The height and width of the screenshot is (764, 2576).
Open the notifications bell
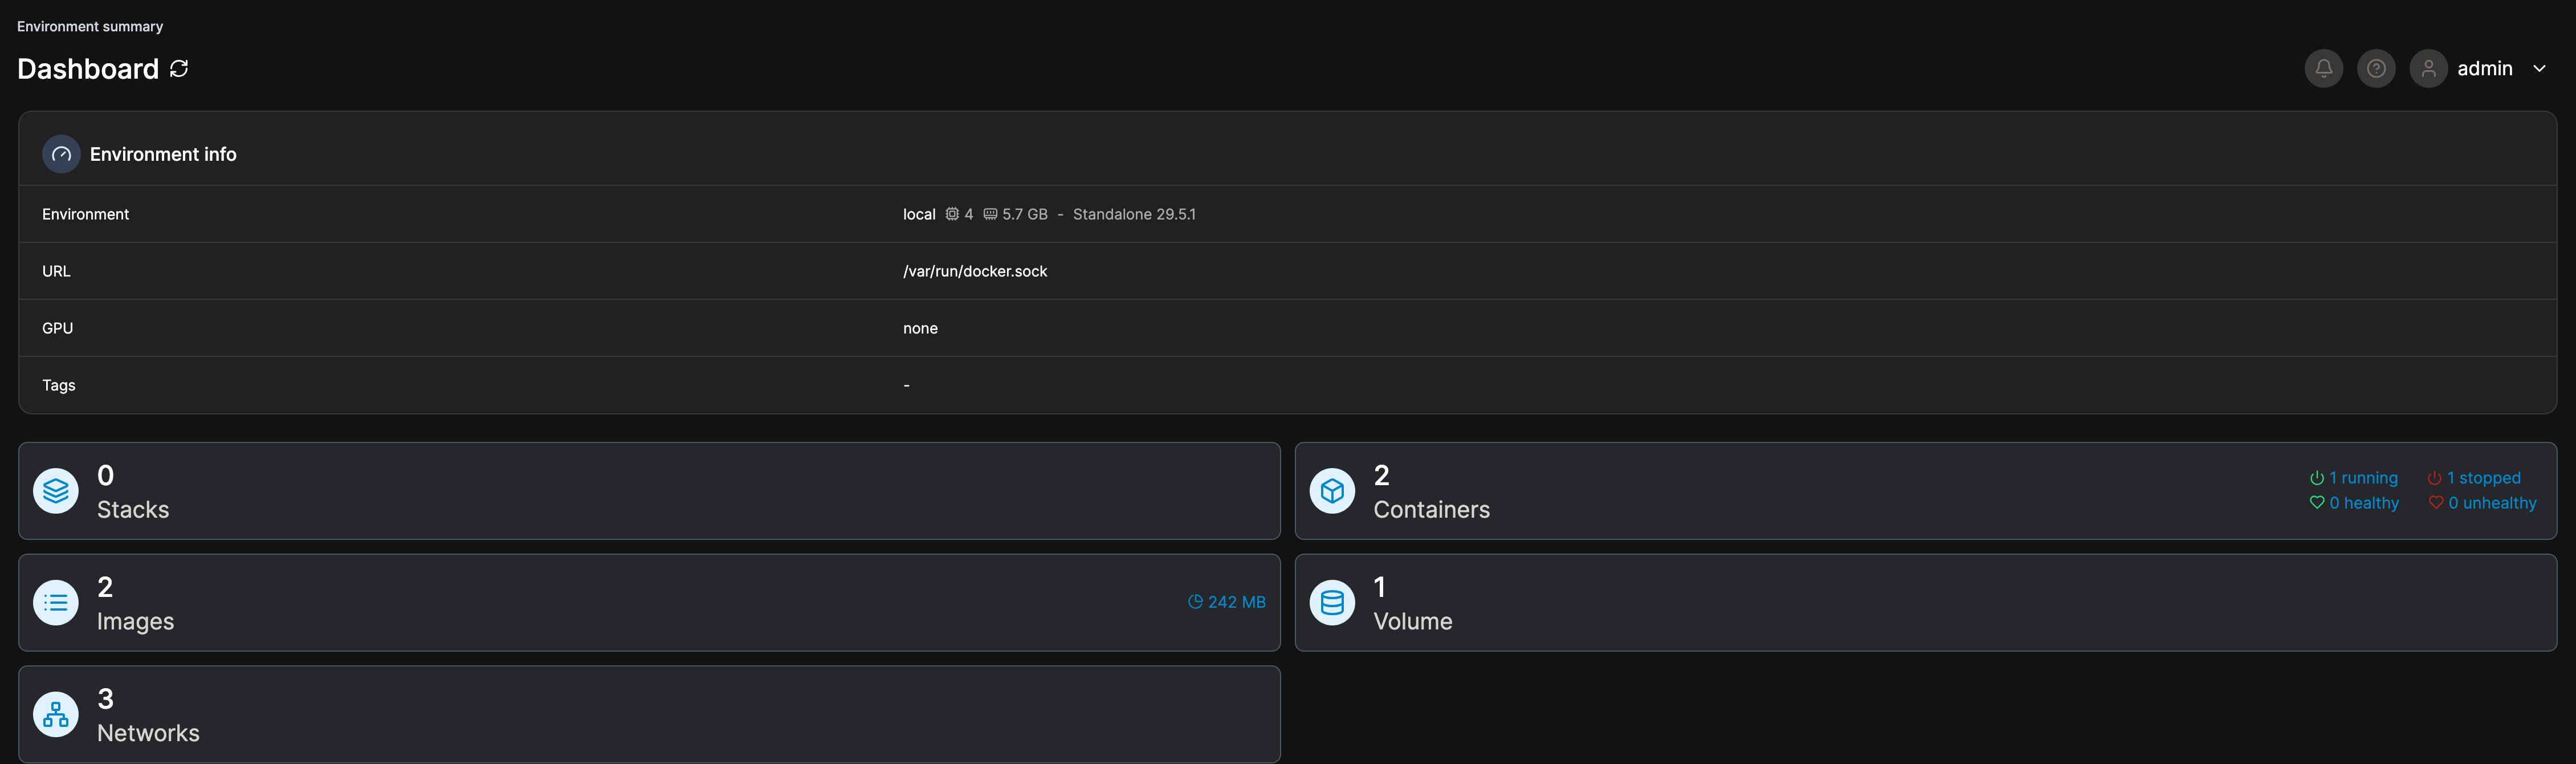point(2323,69)
